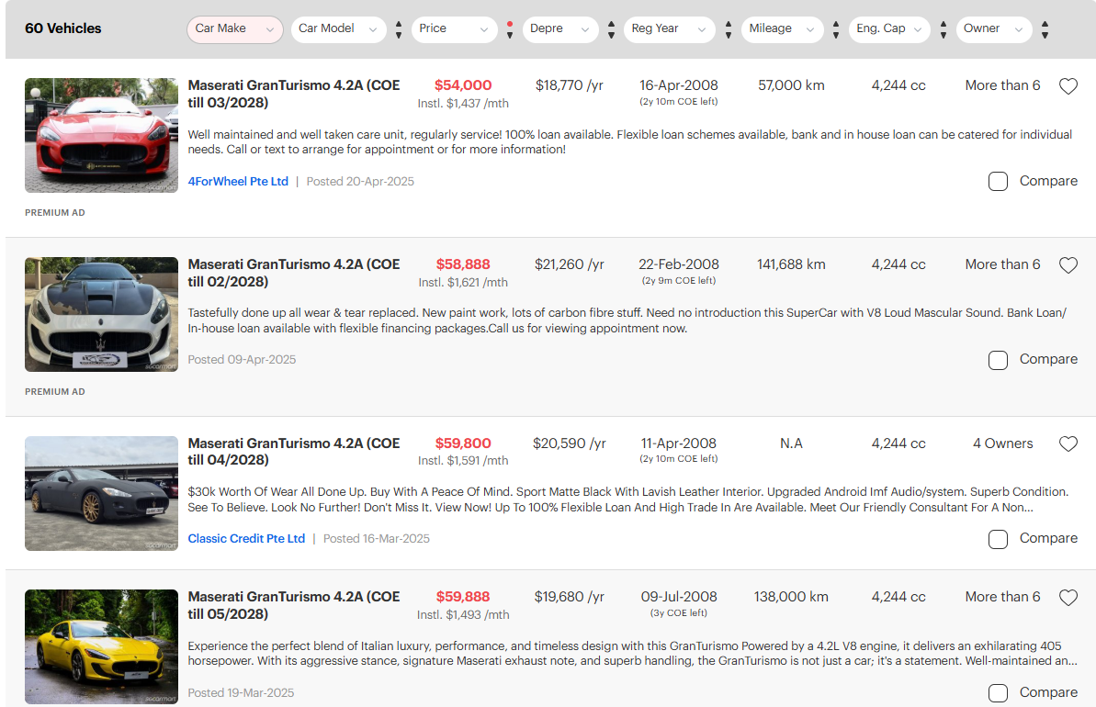Open dealer 4ForWheel Pte Ltd link
This screenshot has height=707, width=1096.
tap(238, 182)
